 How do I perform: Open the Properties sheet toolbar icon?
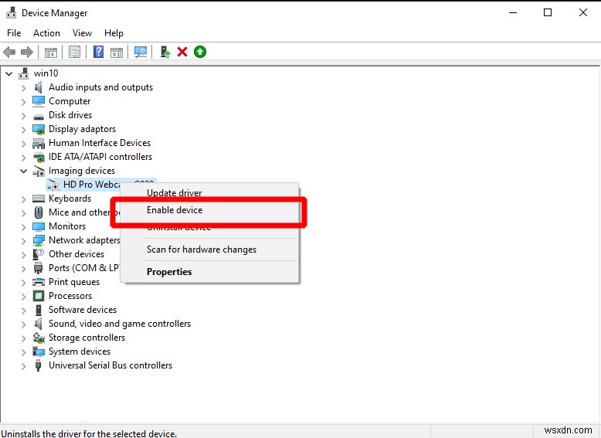(x=74, y=52)
